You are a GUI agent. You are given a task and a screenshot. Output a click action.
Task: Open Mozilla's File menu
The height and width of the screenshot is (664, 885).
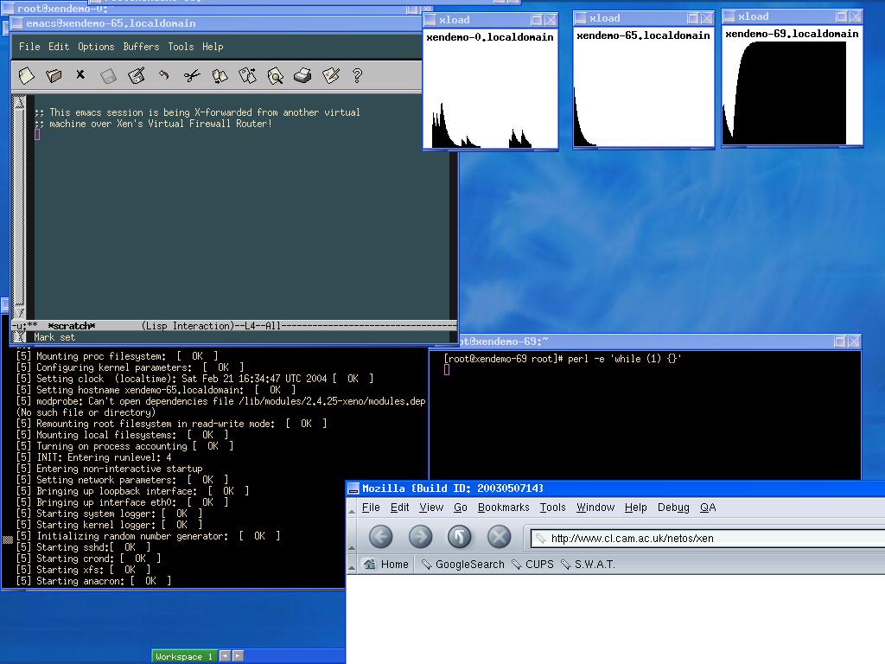point(371,507)
